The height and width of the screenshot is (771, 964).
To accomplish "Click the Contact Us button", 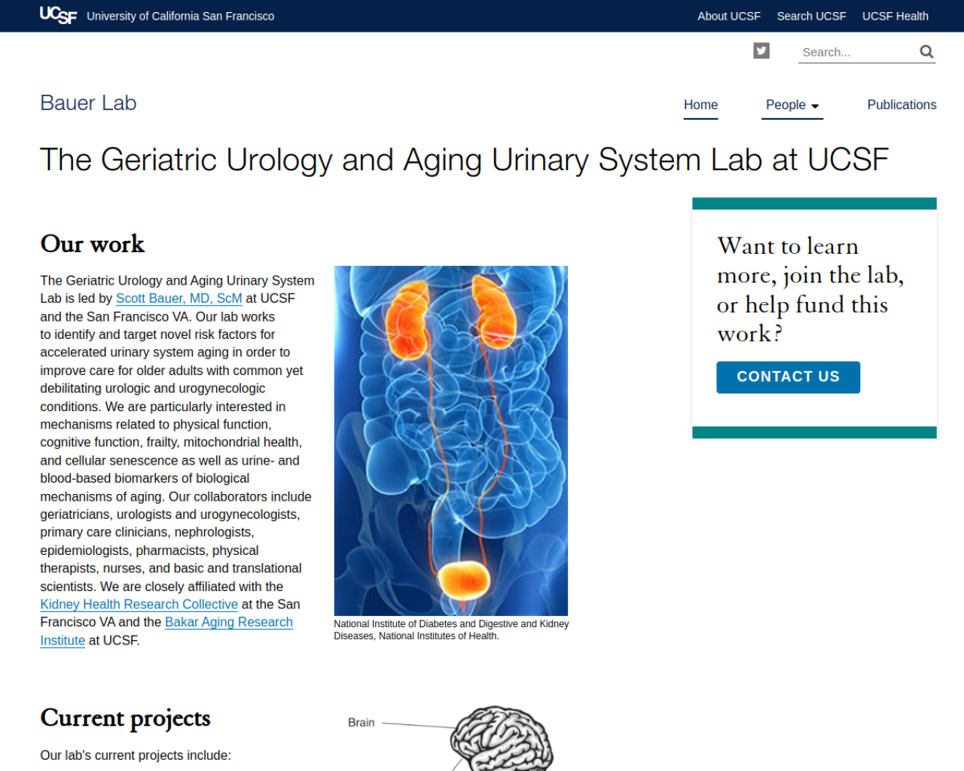I will (788, 377).
